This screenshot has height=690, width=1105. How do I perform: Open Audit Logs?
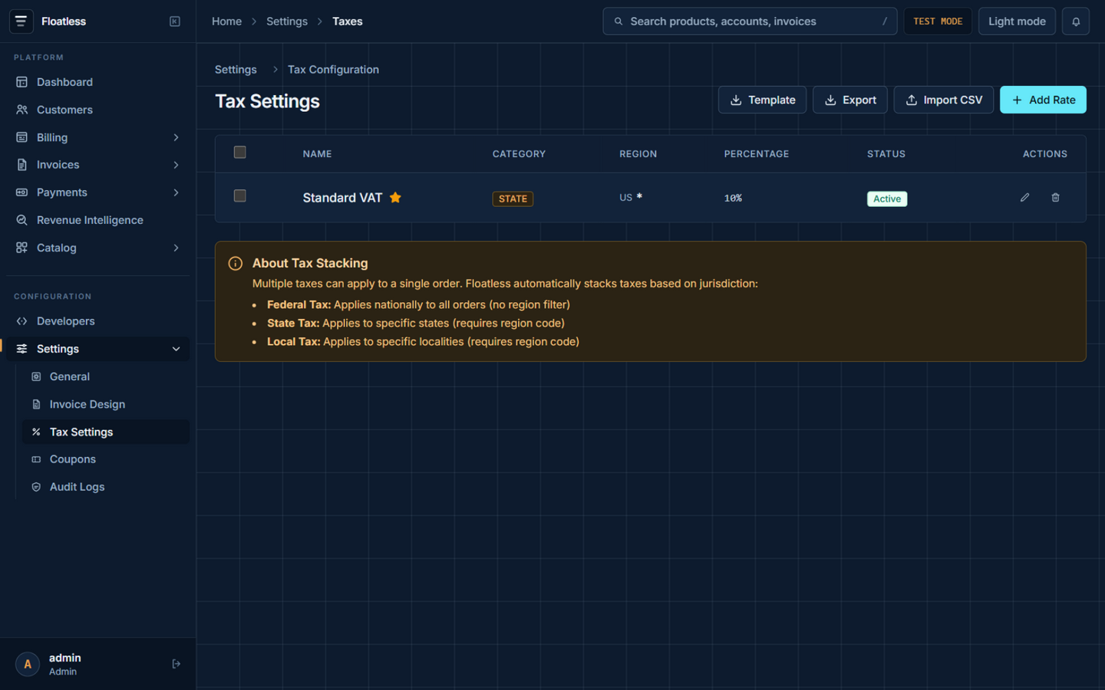pos(106,487)
